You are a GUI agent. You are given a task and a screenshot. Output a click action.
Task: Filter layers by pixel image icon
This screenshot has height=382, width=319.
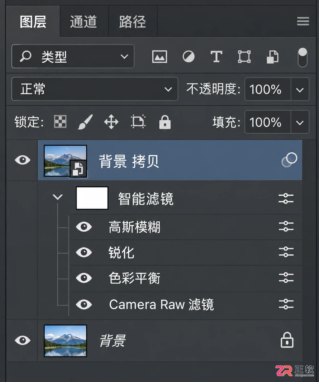pyautogui.click(x=160, y=57)
